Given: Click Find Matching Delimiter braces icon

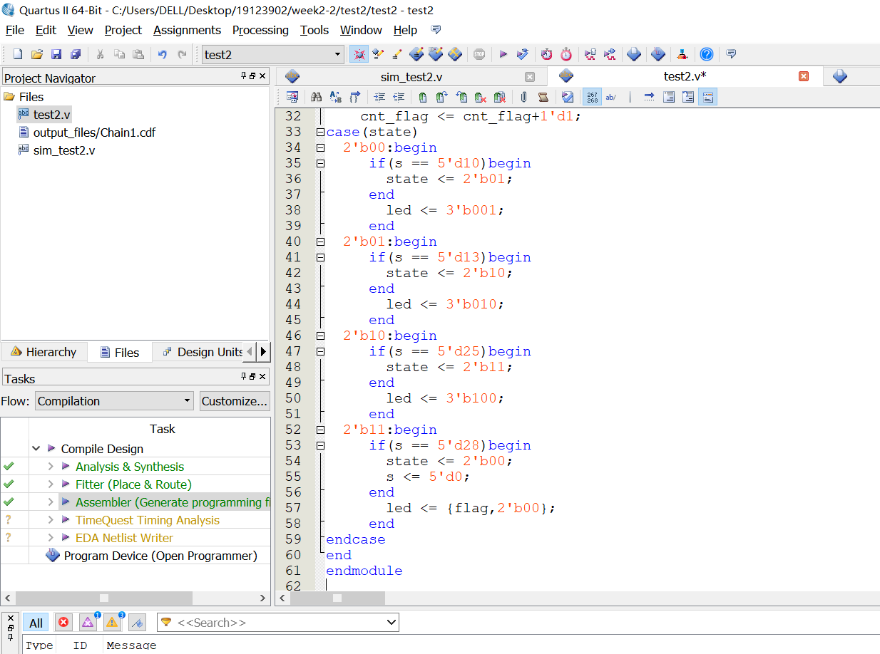Looking at the screenshot, I should tap(355, 97).
